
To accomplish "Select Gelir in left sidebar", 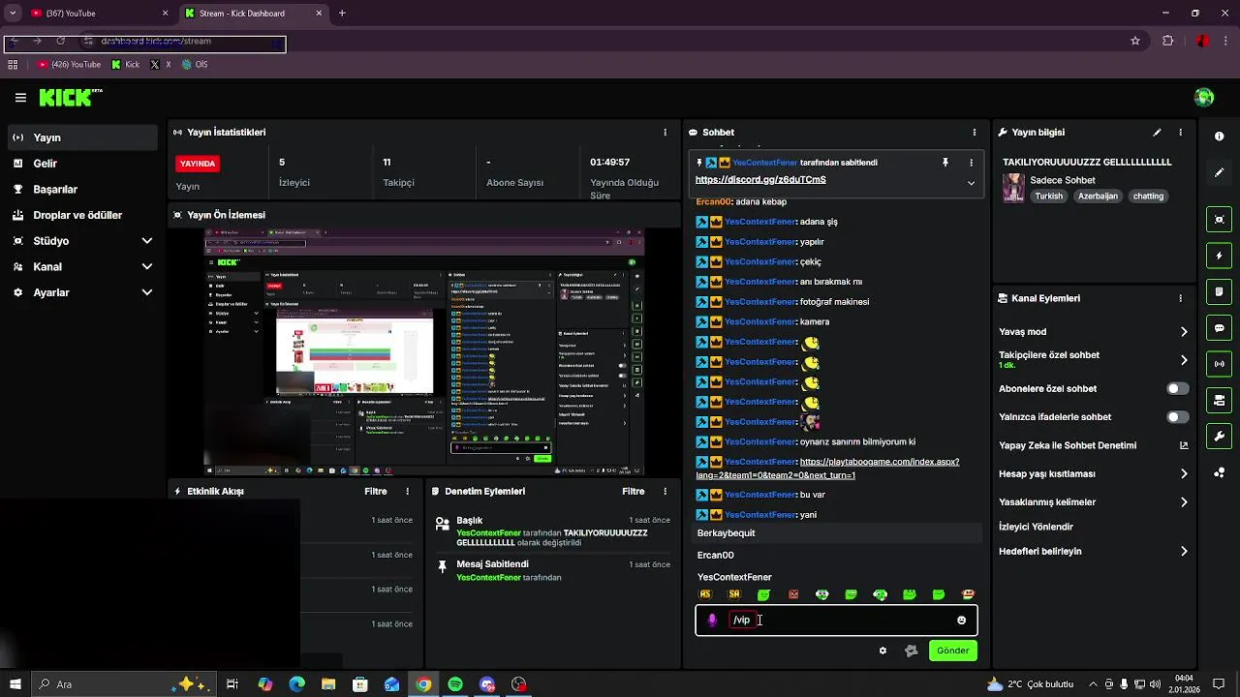I will point(82,164).
